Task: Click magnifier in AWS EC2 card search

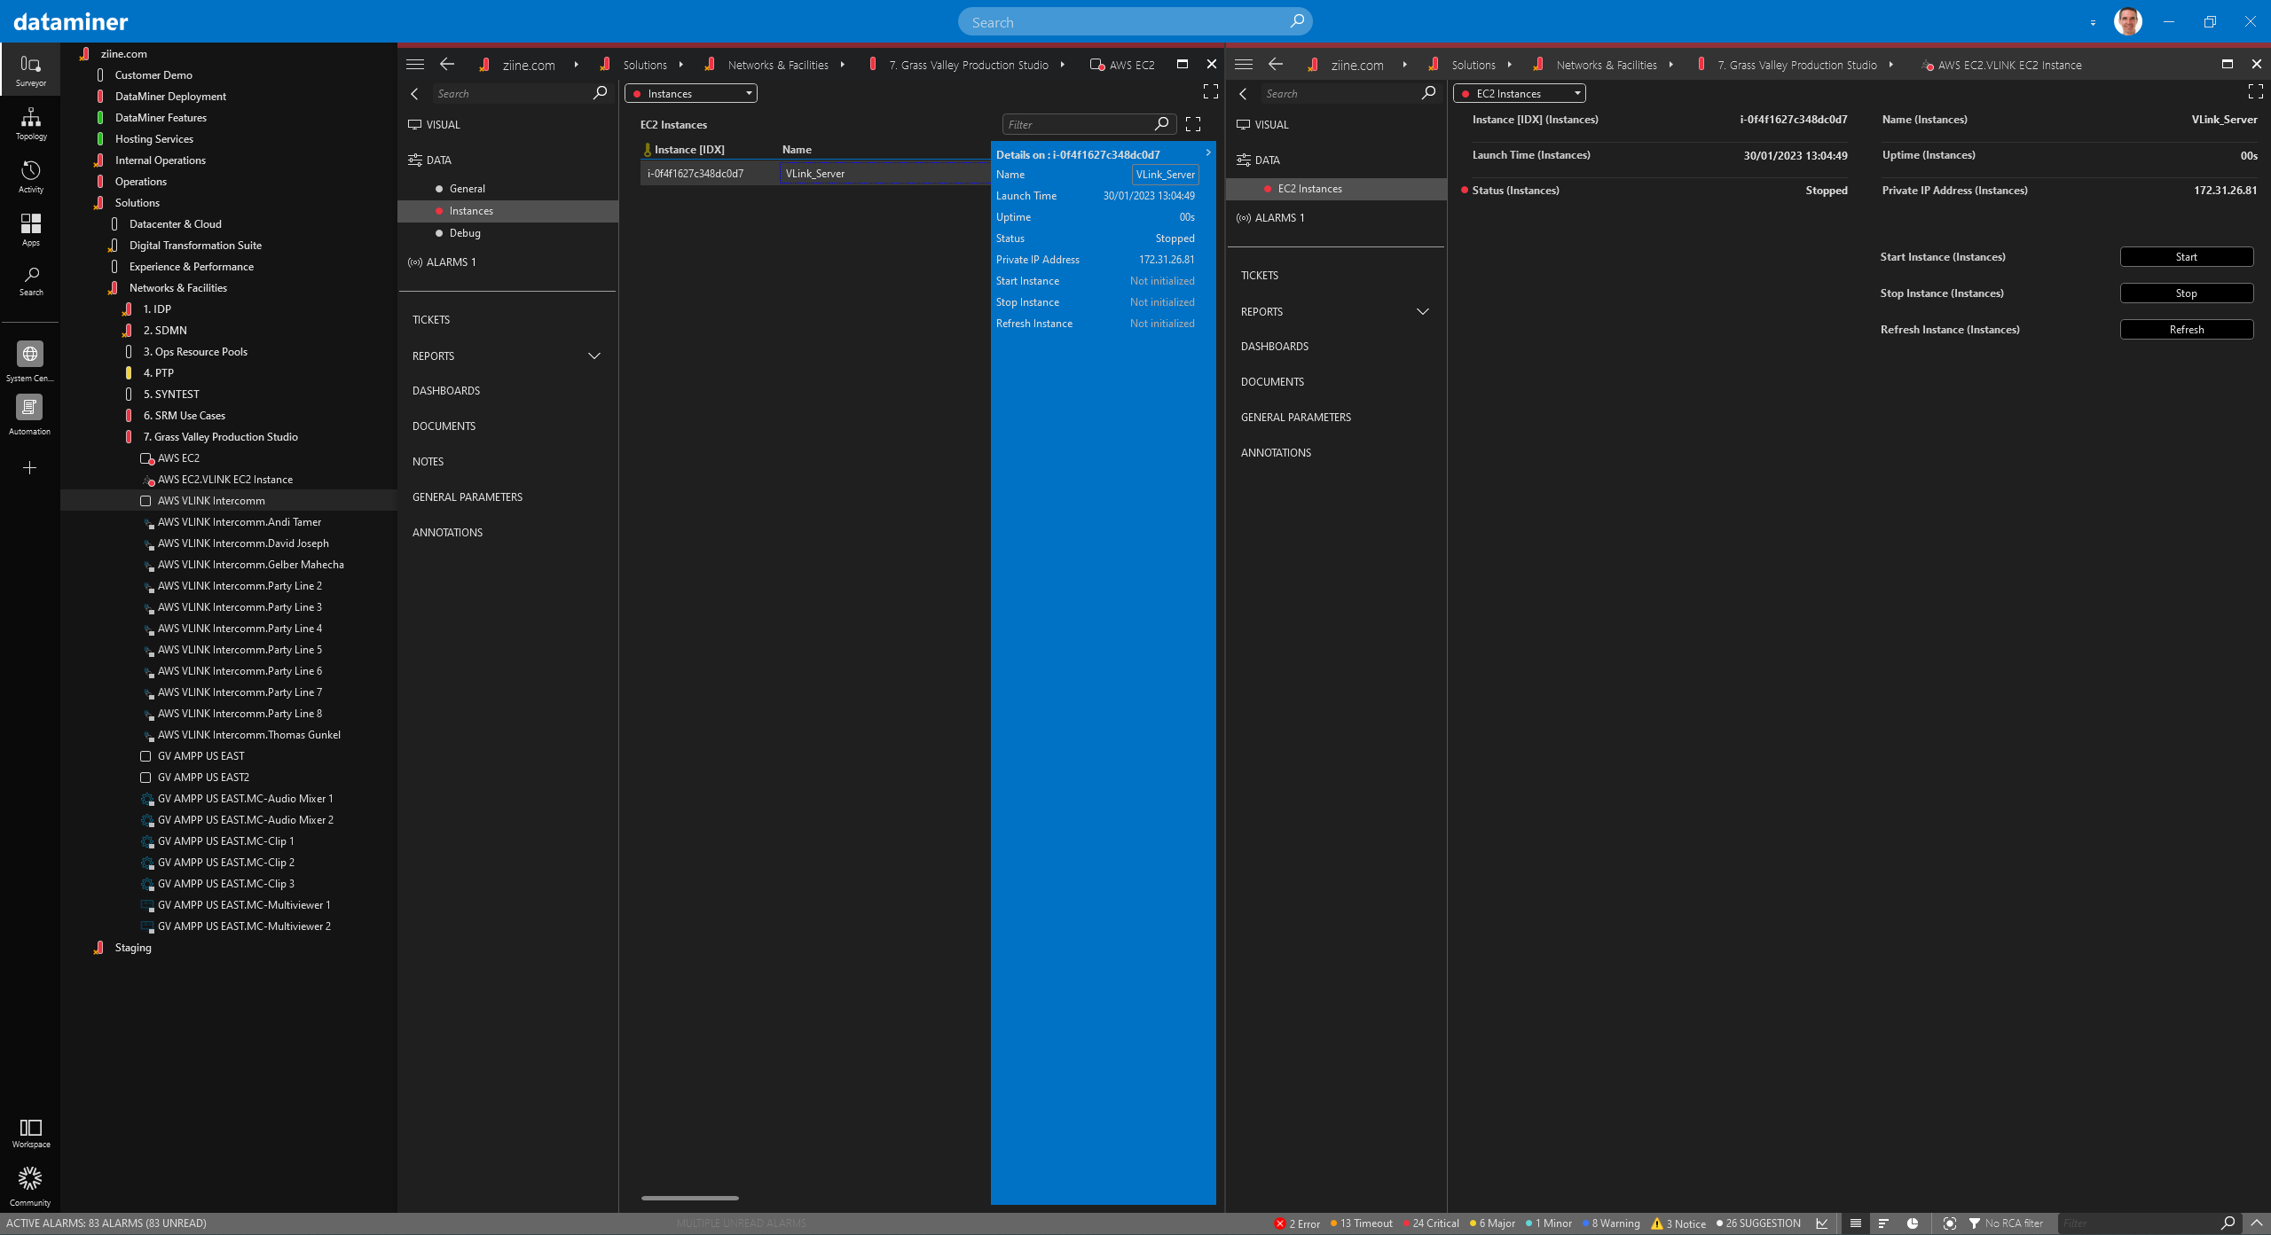Action: pyautogui.click(x=600, y=93)
